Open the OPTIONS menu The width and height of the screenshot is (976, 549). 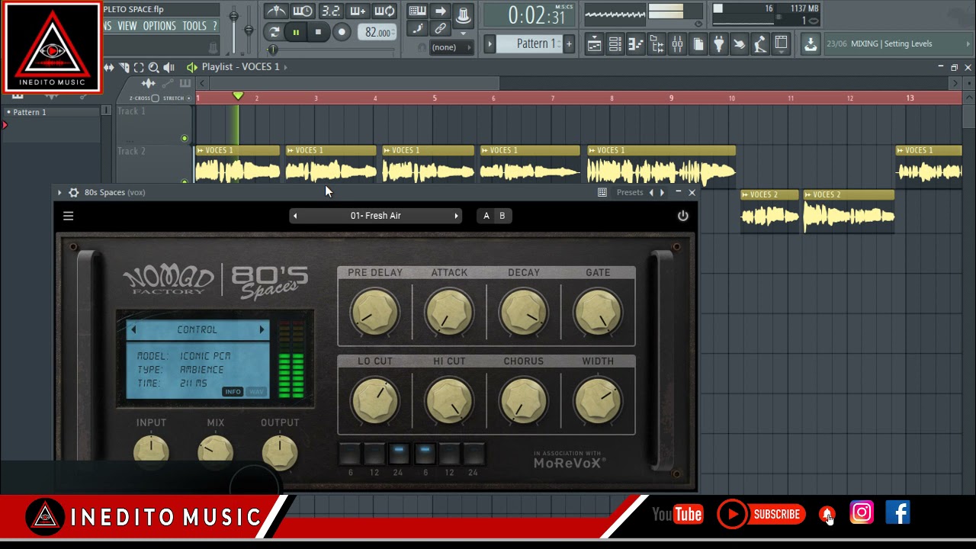pos(159,26)
